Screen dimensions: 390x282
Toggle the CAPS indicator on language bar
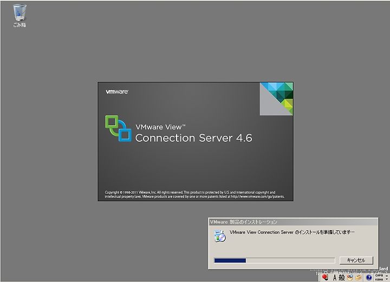[x=379, y=276]
